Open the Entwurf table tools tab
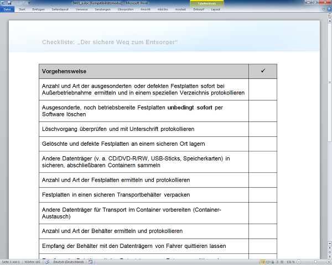The image size is (332, 265). [x=200, y=9]
